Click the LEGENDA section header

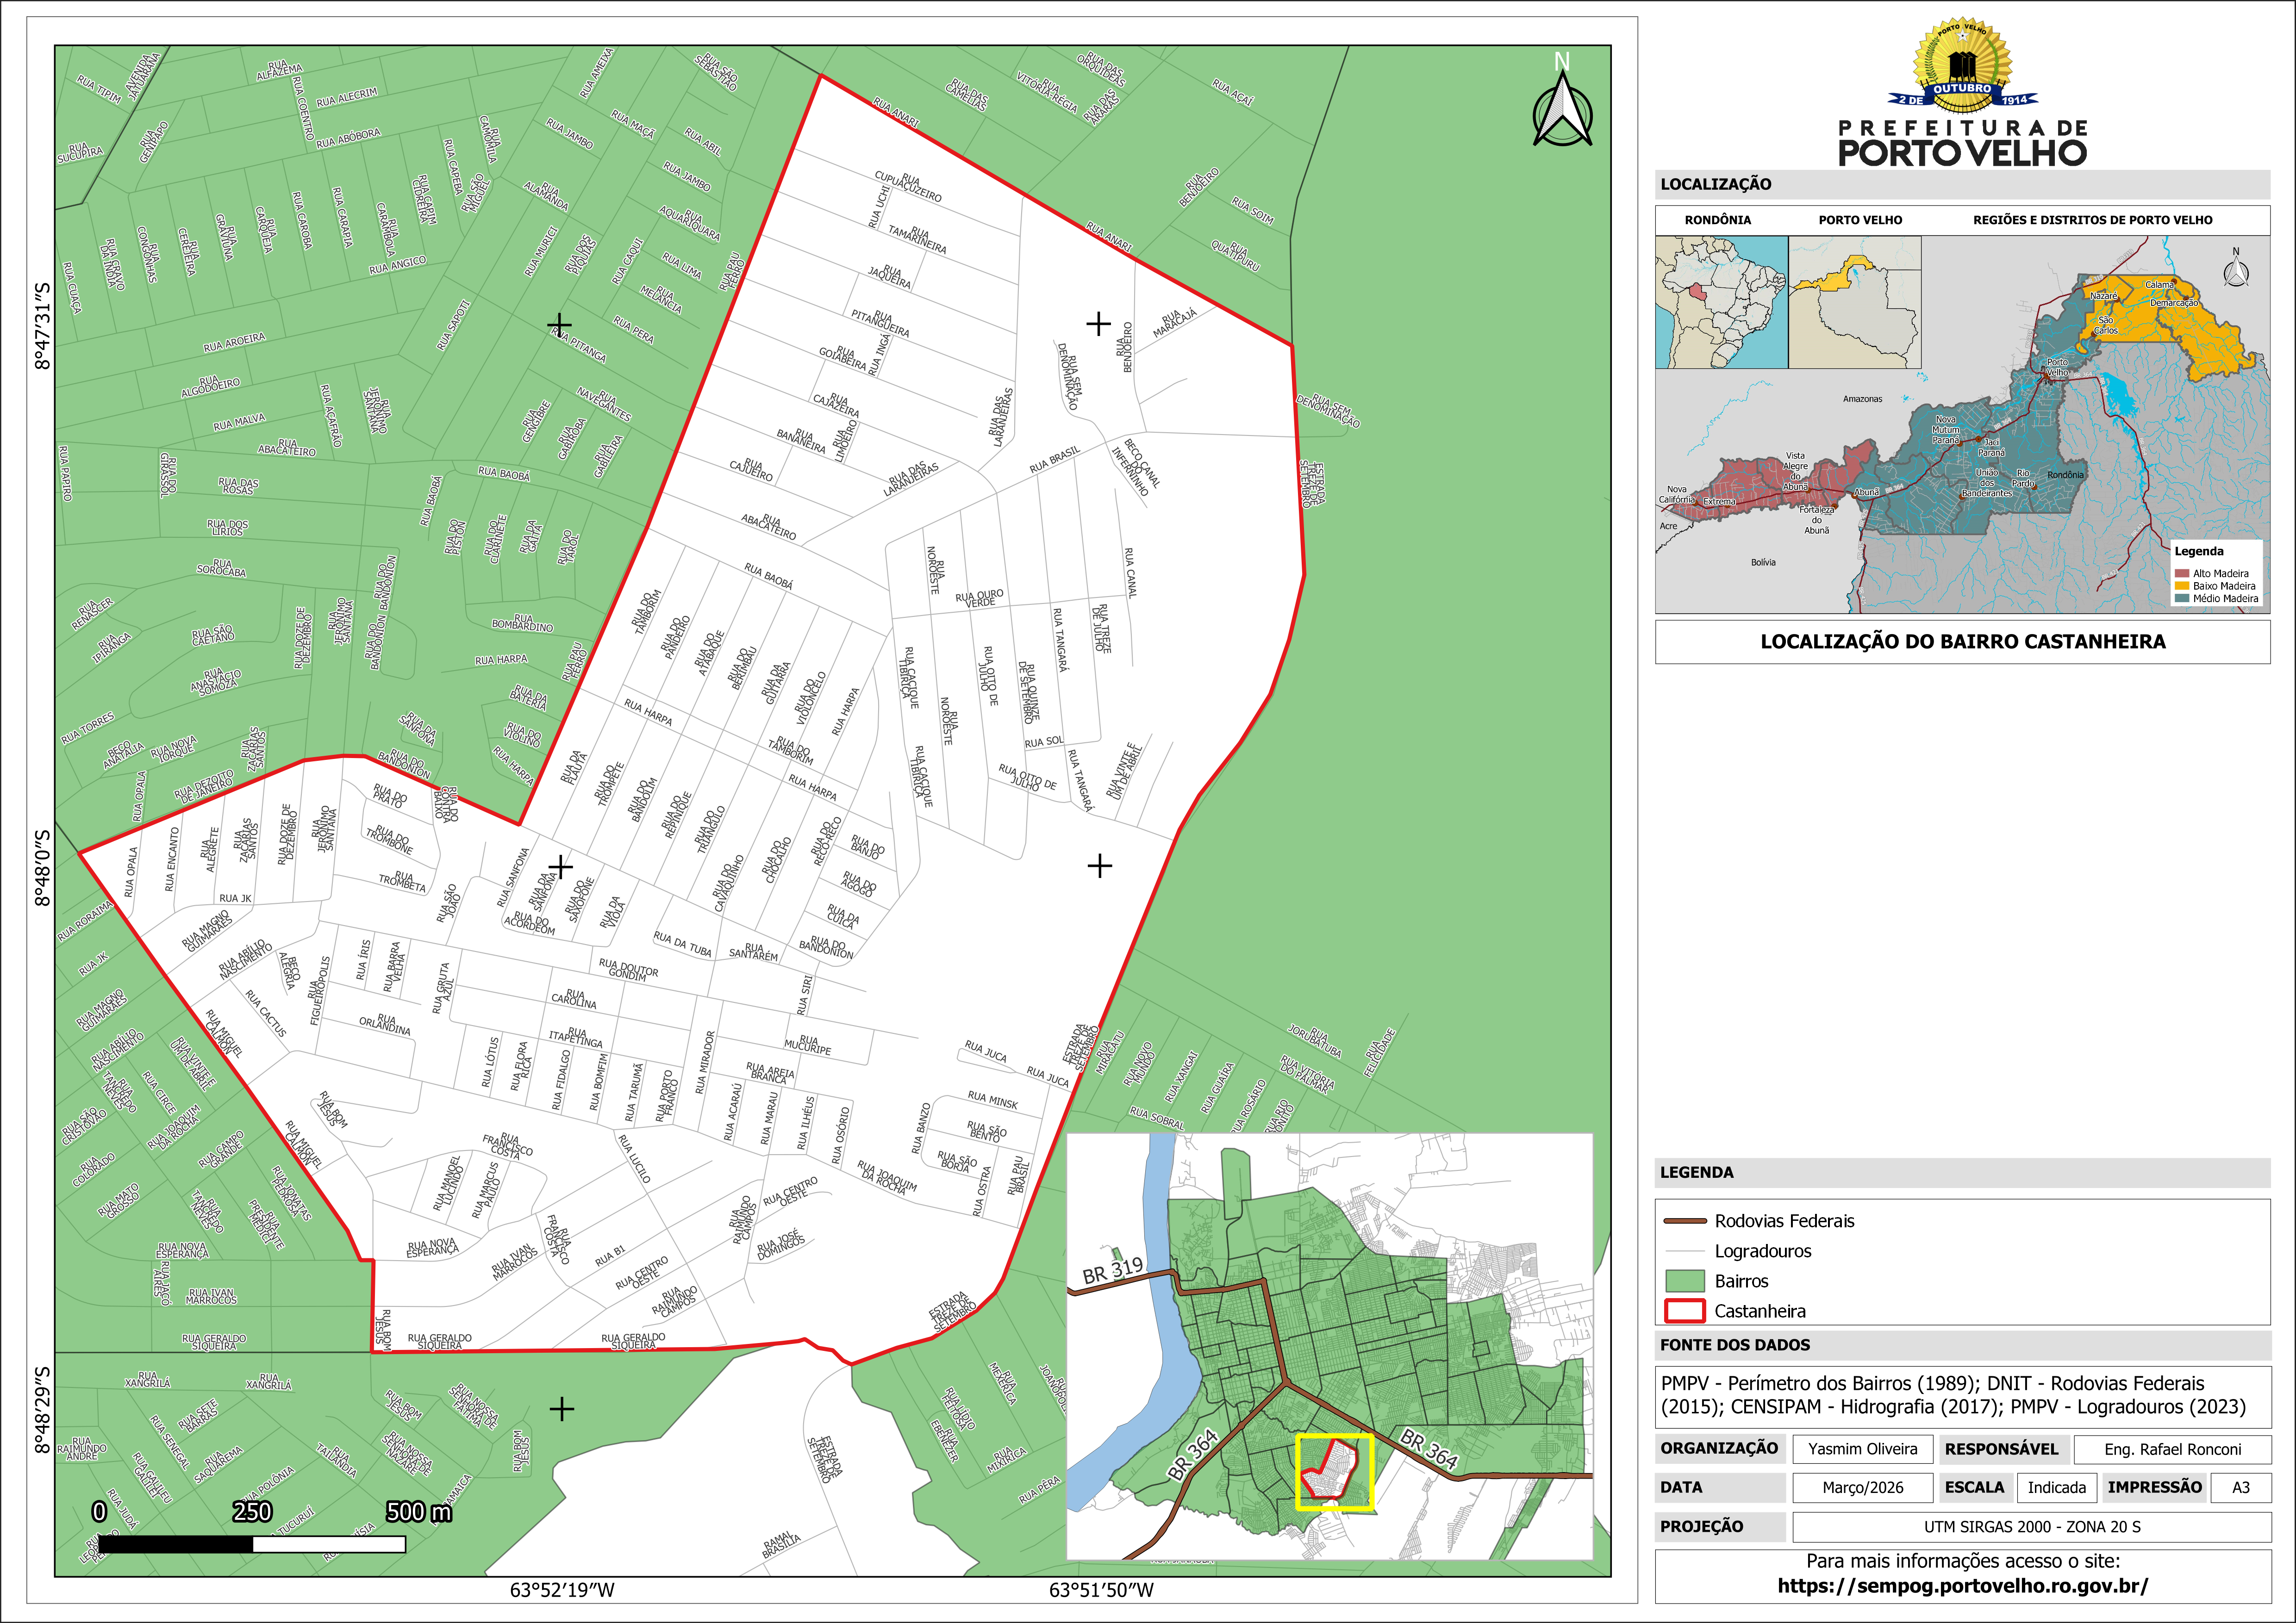[x=1697, y=1172]
